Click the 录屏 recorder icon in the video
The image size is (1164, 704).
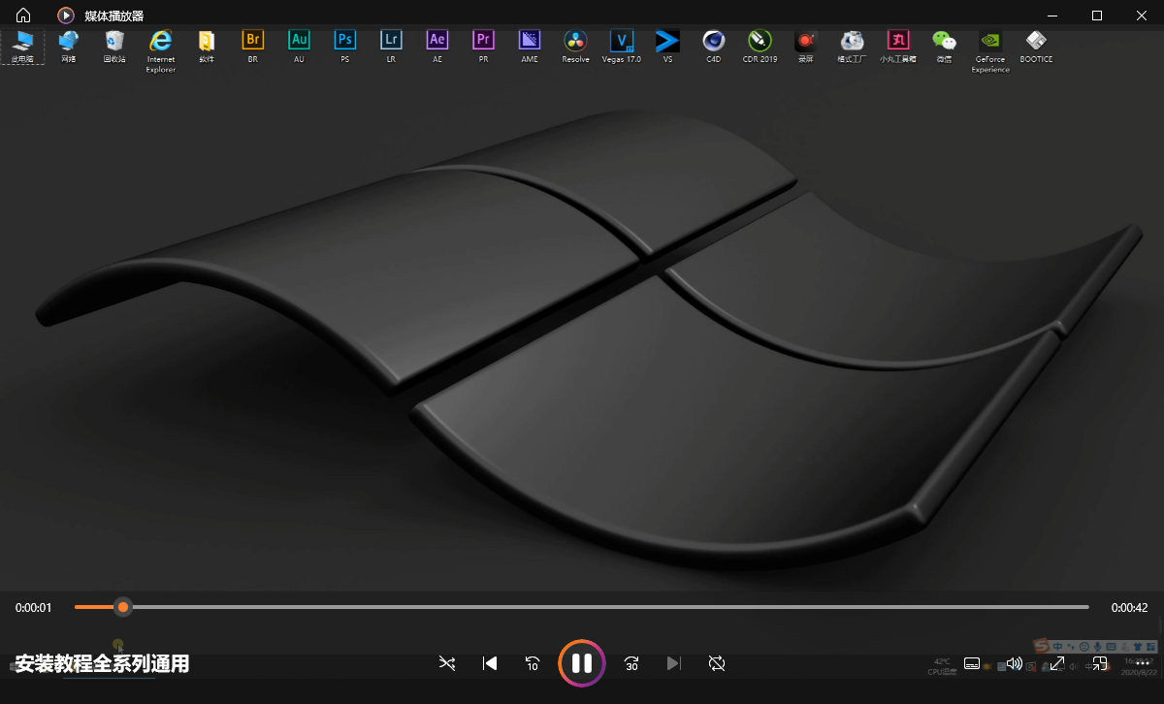coord(806,47)
